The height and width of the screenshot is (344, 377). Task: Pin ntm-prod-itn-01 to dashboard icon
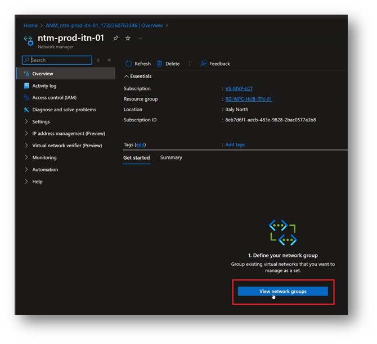tap(116, 38)
